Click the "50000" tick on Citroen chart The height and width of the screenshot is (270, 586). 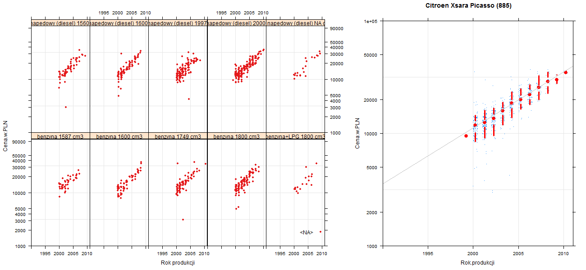tap(371, 55)
